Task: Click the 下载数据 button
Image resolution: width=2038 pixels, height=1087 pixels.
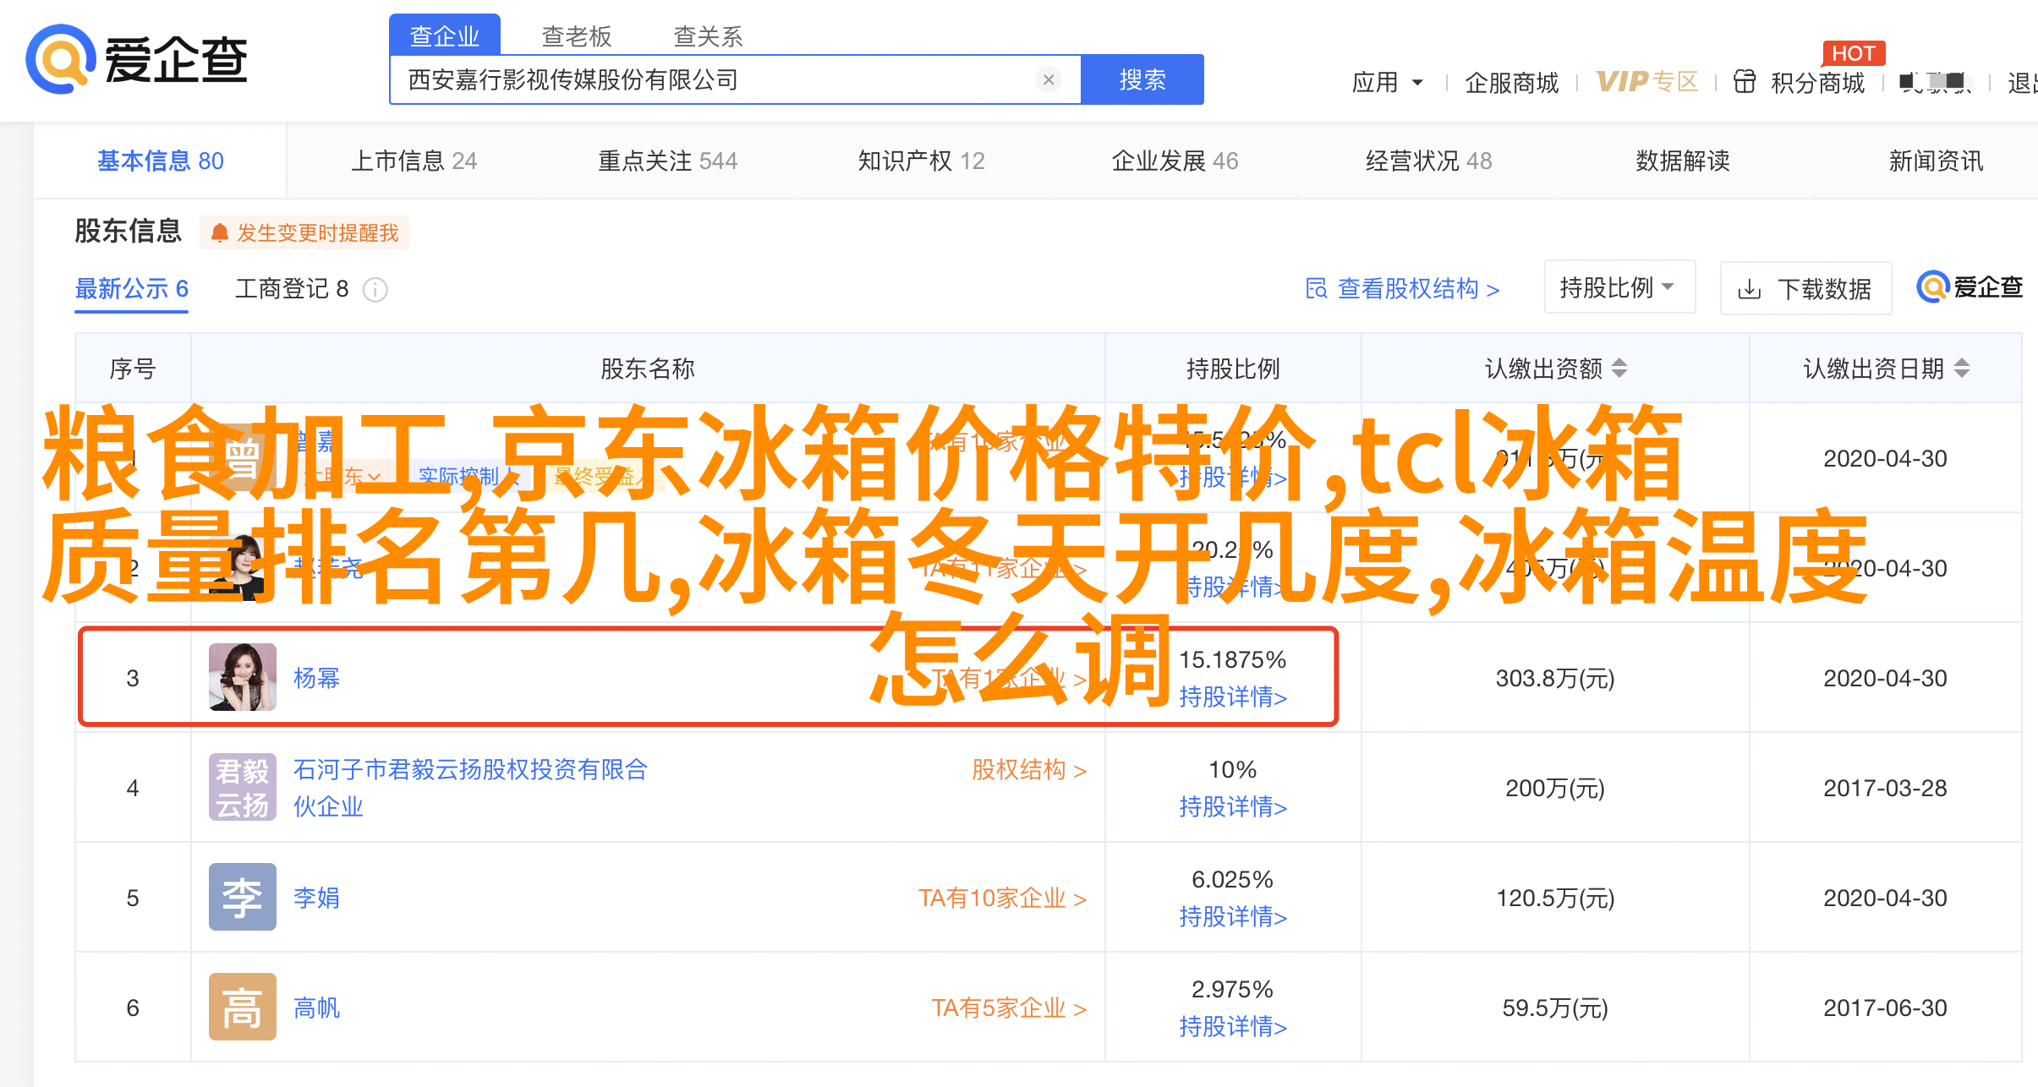Action: click(x=1805, y=289)
